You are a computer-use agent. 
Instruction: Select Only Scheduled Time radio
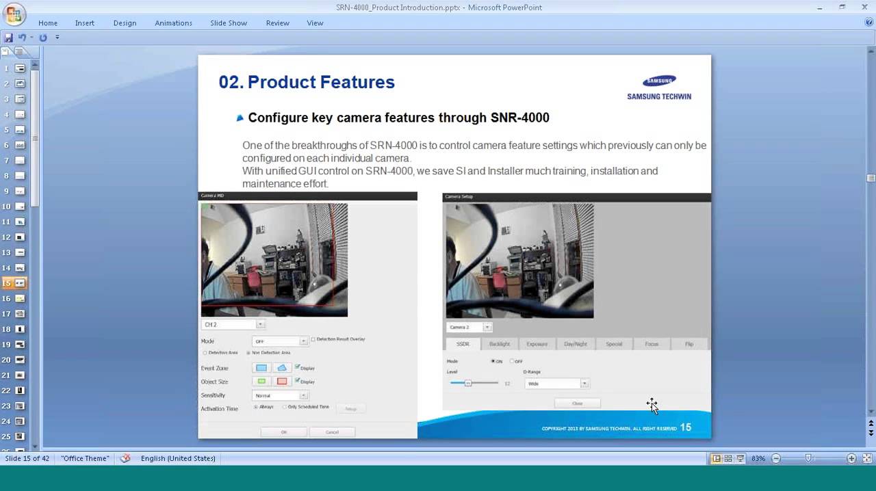[x=285, y=407]
